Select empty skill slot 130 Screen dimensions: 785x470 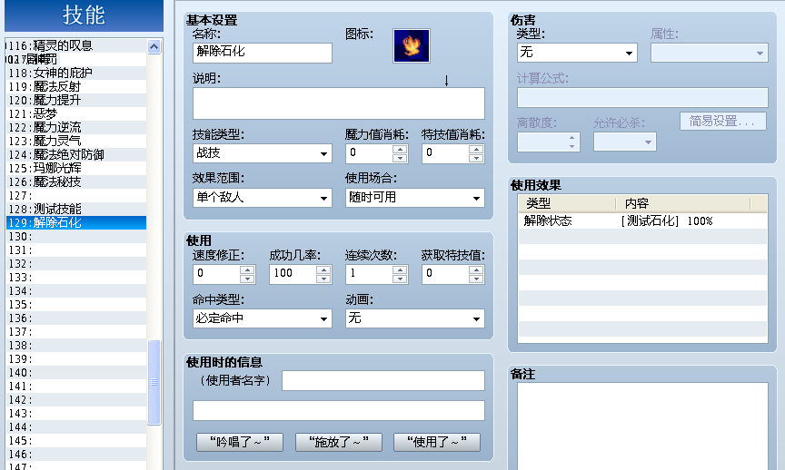point(76,237)
